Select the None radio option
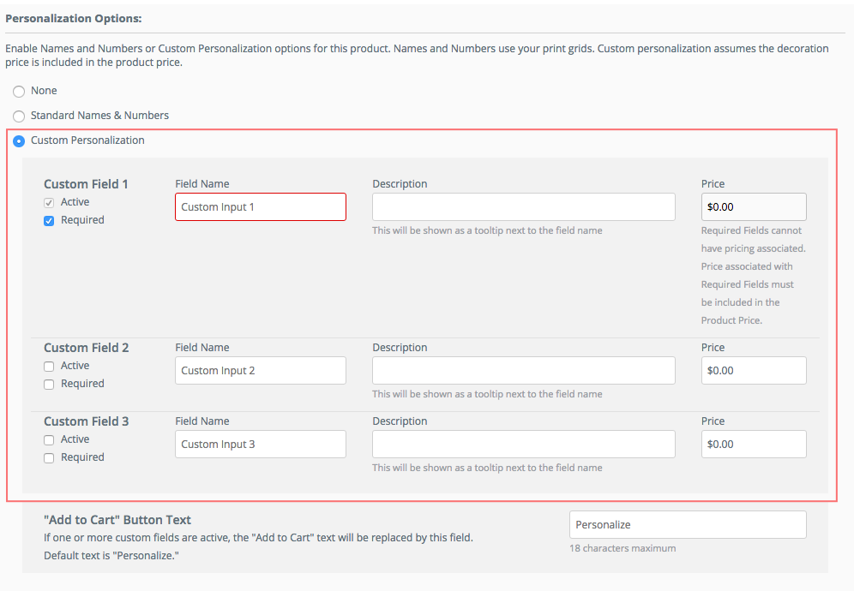 (19, 92)
